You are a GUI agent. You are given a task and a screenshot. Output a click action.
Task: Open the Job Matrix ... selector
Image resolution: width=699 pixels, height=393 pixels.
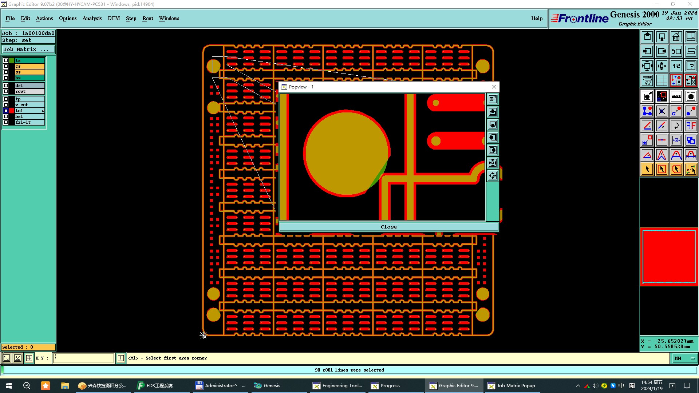tap(28, 49)
